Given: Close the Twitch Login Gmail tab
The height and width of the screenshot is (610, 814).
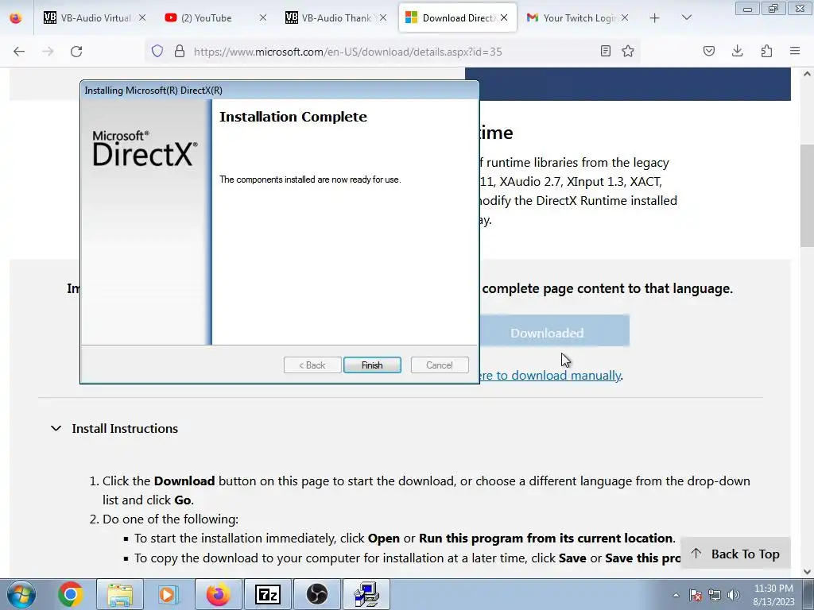Looking at the screenshot, I should tap(625, 17).
